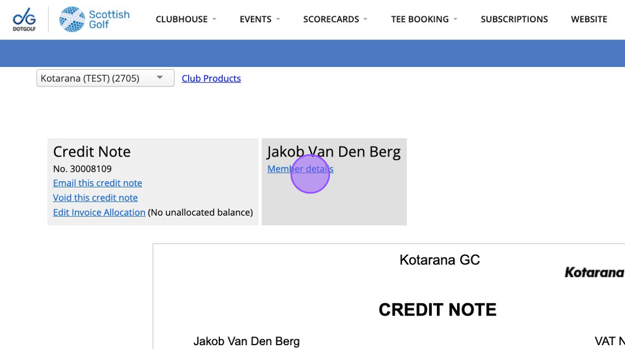Open the Kotarana (TEST) club selector
The width and height of the screenshot is (625, 349).
[105, 78]
